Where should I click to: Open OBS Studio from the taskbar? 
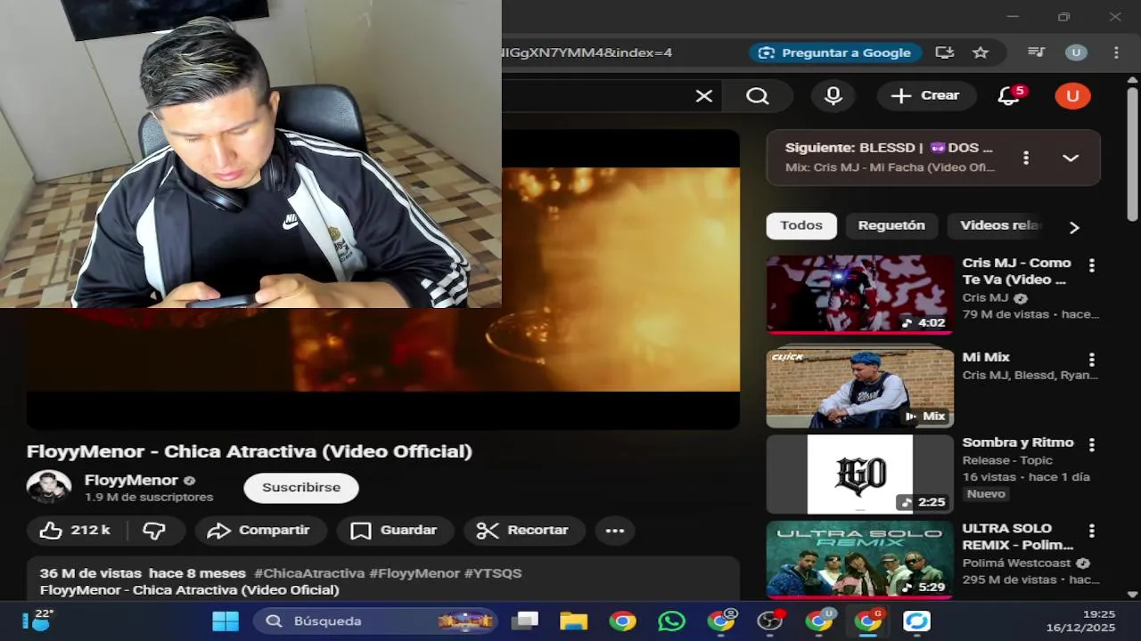coord(769,621)
